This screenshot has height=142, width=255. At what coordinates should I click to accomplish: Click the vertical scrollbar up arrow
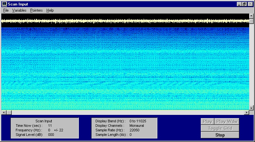tap(251, 16)
